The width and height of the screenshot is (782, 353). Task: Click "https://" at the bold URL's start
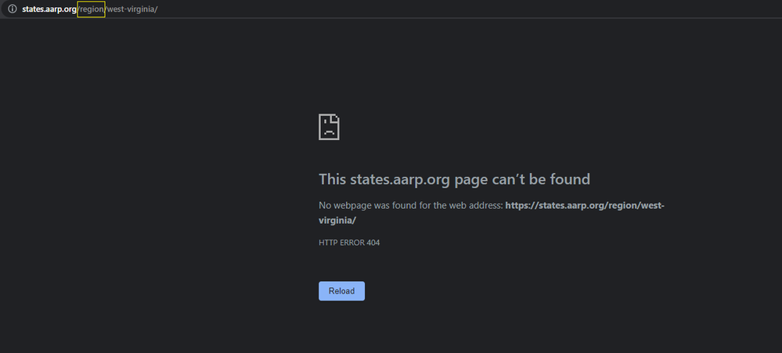(x=523, y=206)
